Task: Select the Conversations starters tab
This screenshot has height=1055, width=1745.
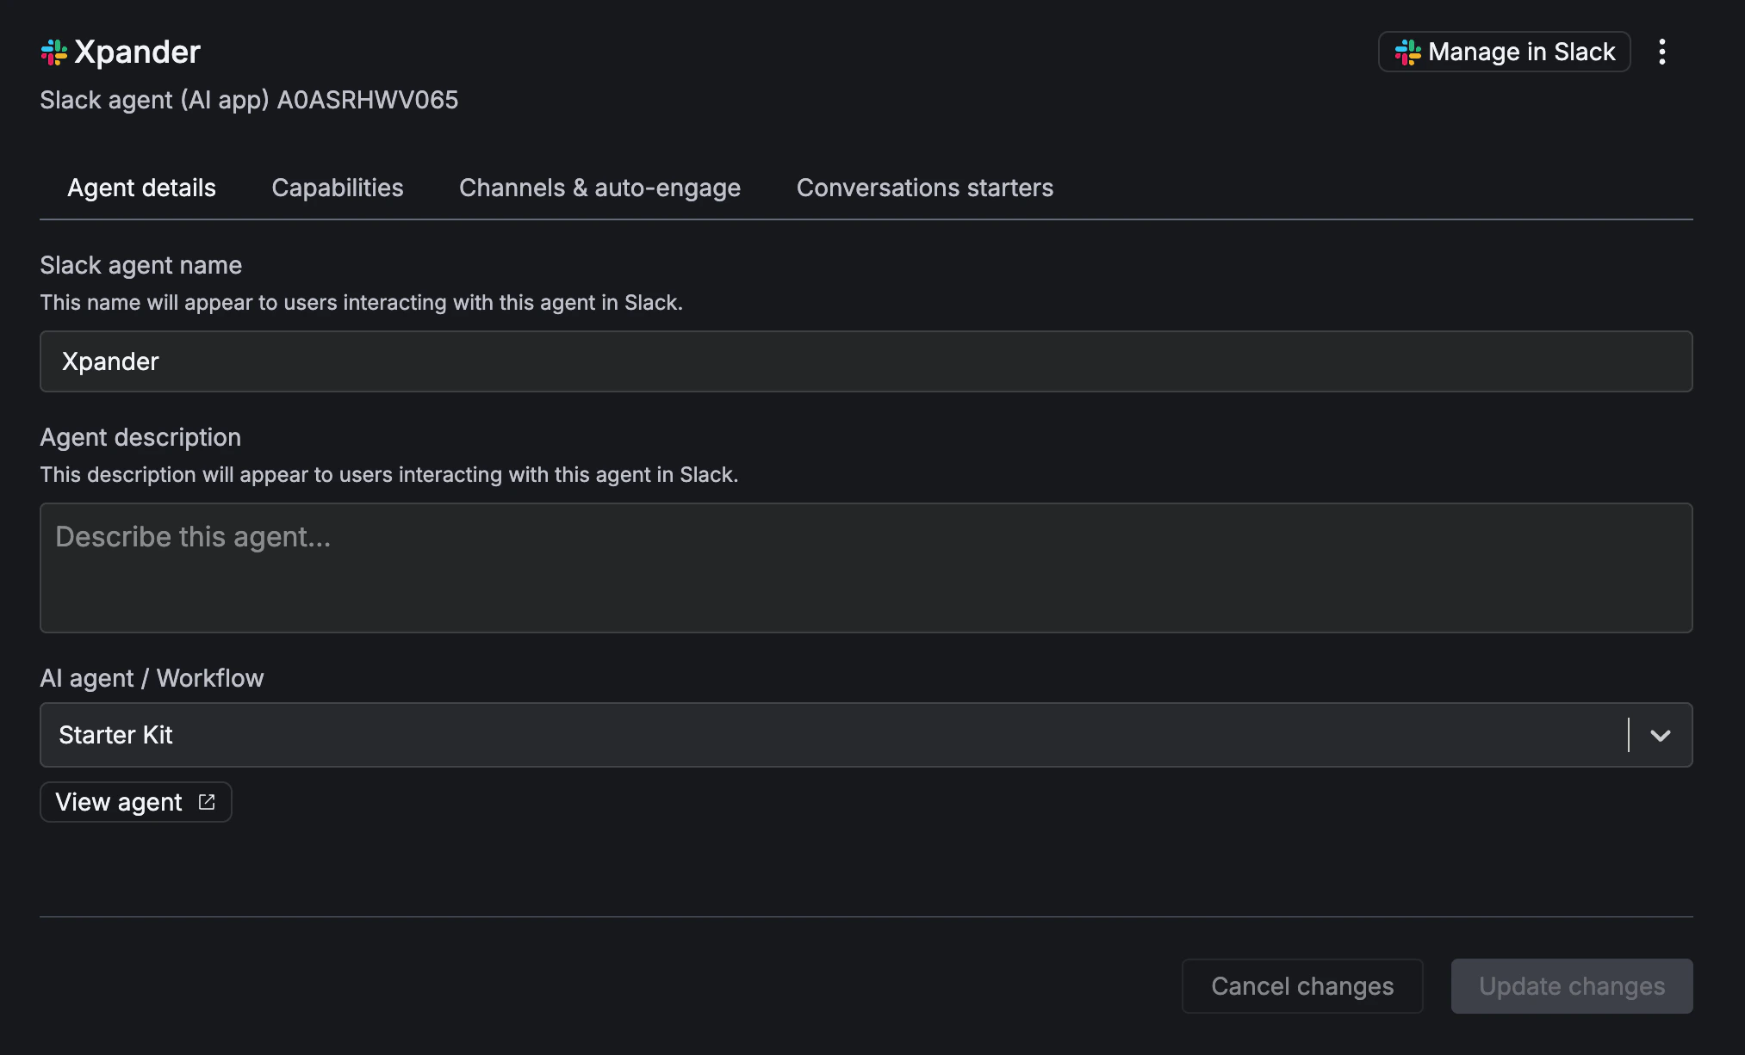Action: (925, 188)
